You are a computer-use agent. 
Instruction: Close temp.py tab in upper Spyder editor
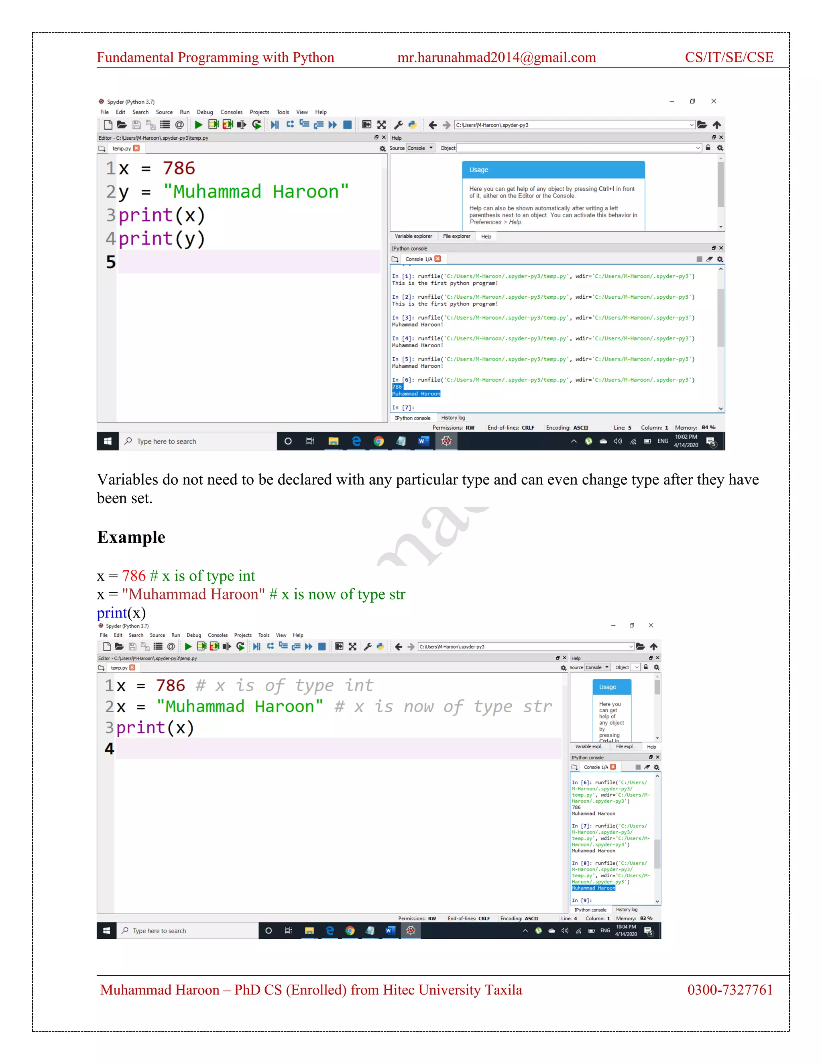pos(136,148)
